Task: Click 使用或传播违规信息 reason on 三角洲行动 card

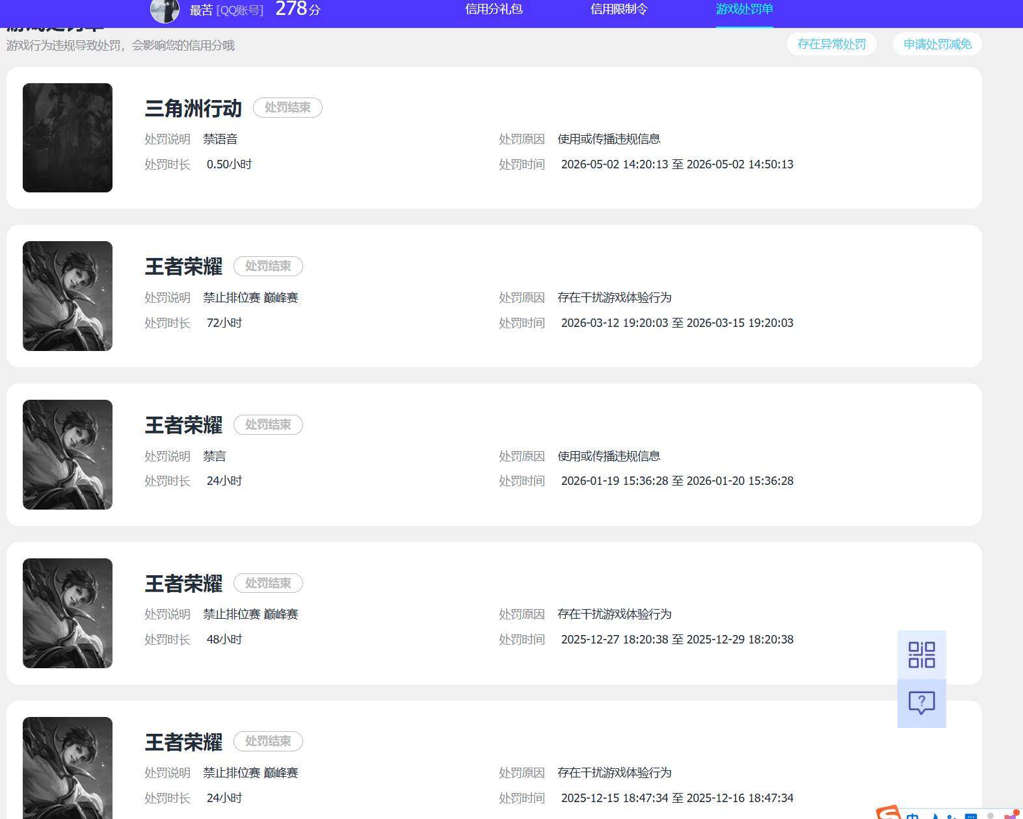Action: pos(609,139)
